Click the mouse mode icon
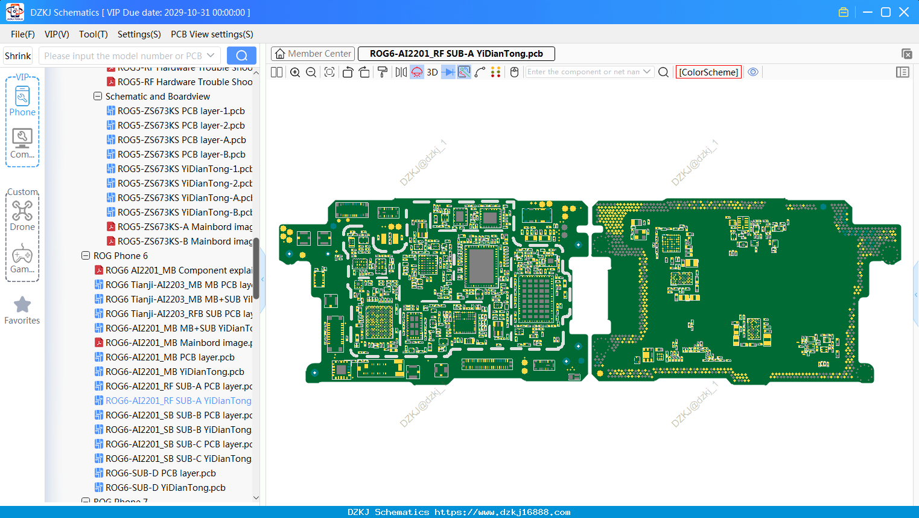The image size is (919, 518). point(515,72)
